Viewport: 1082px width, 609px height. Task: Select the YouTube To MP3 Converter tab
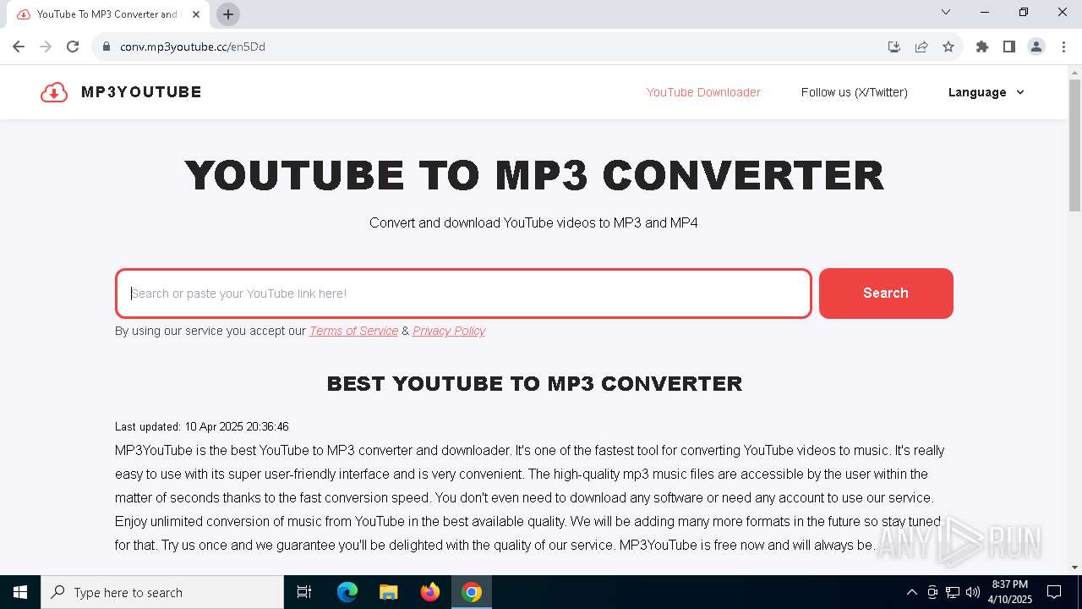pos(107,14)
